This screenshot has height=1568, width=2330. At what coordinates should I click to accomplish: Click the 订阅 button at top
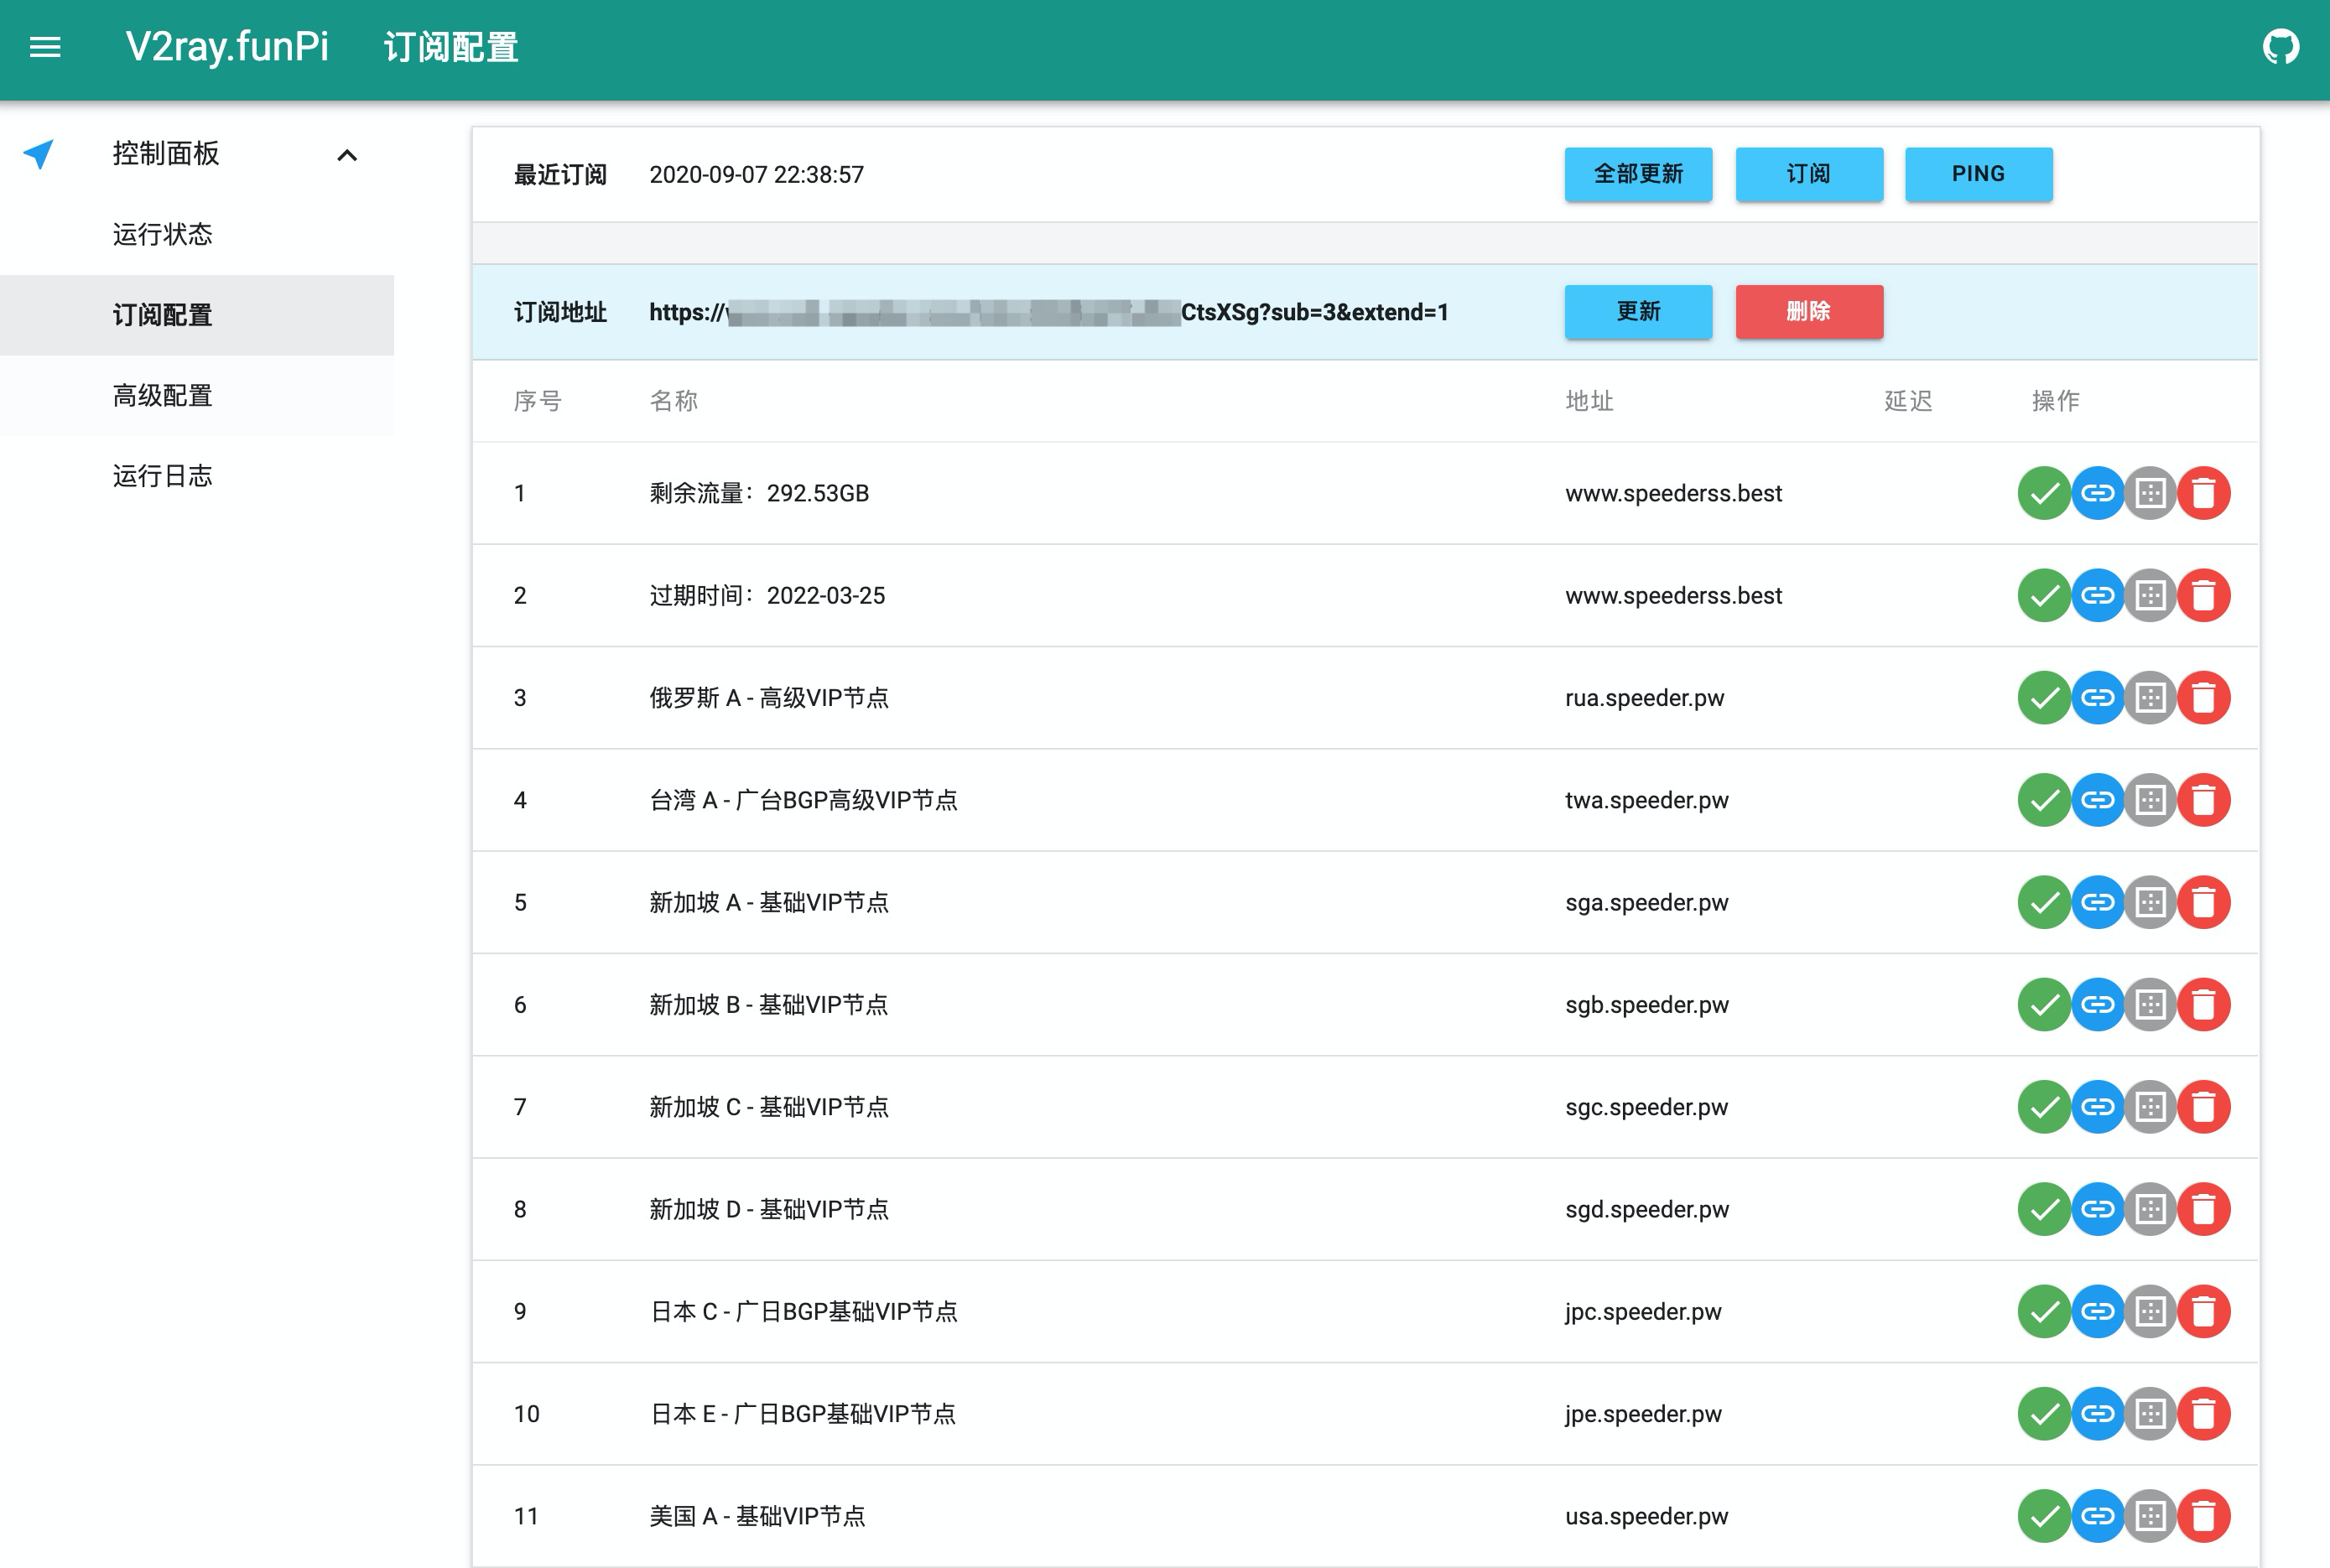(x=1808, y=174)
